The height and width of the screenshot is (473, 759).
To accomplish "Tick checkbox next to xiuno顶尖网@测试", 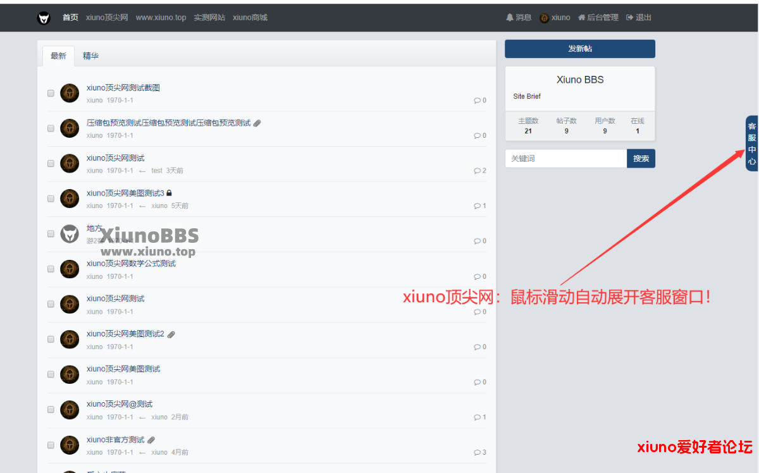I will (x=51, y=409).
